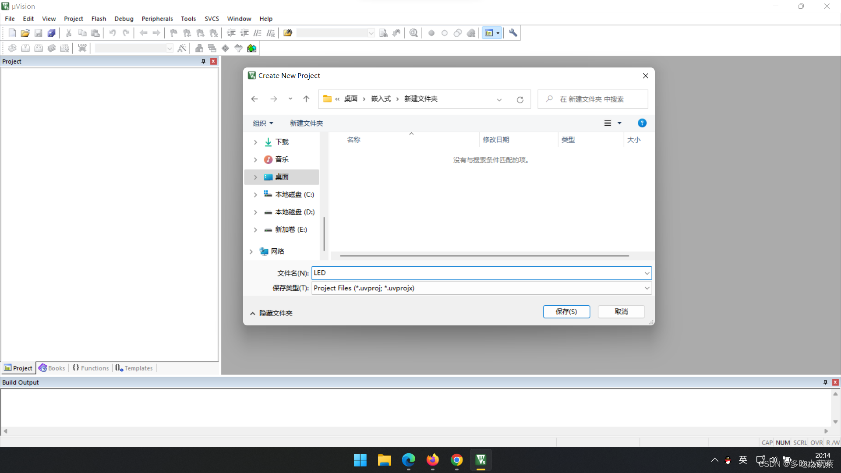Toggle a breakpoint with the red dot icon

pos(431,32)
